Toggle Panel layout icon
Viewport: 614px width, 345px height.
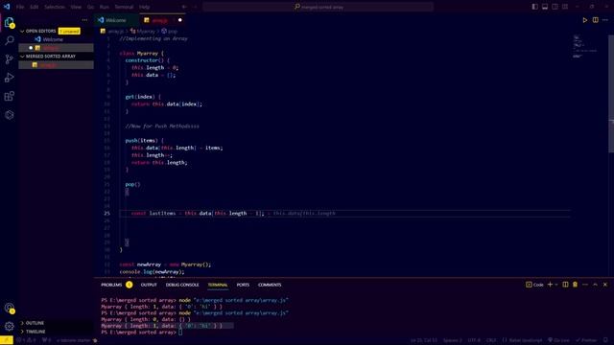(545, 7)
